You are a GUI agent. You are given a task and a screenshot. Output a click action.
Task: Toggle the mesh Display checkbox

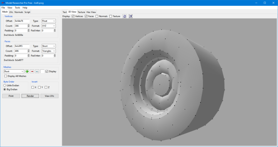pyautogui.click(x=47, y=71)
